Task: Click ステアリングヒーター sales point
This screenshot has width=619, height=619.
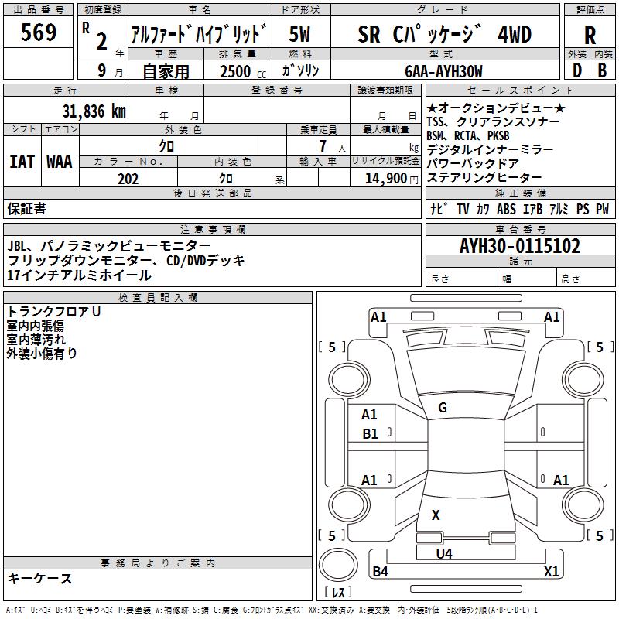Action: (x=484, y=177)
